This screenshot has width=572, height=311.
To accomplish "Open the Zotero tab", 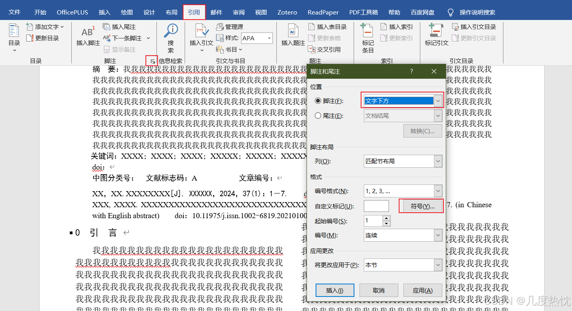I will click(x=287, y=12).
